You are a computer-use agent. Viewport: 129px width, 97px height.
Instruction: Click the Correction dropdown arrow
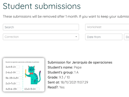[x=76, y=37]
